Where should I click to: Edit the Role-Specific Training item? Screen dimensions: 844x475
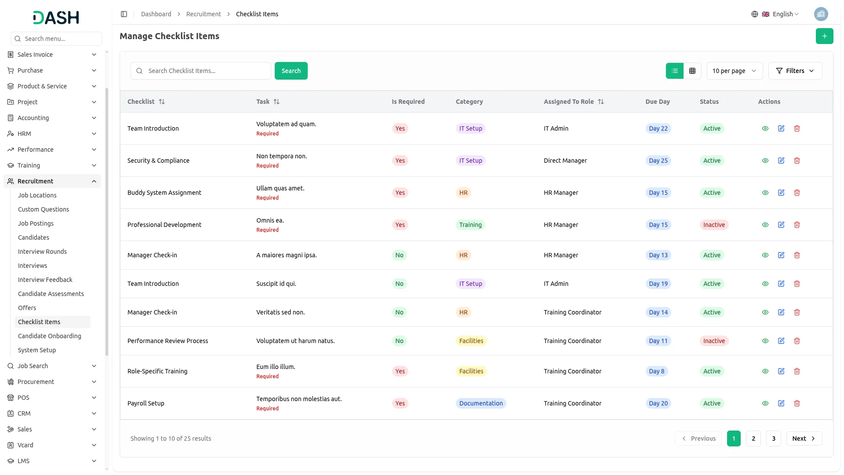pos(781,371)
